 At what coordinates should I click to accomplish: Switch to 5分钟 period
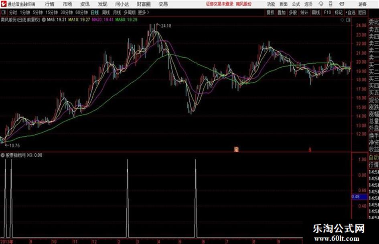[37, 12]
